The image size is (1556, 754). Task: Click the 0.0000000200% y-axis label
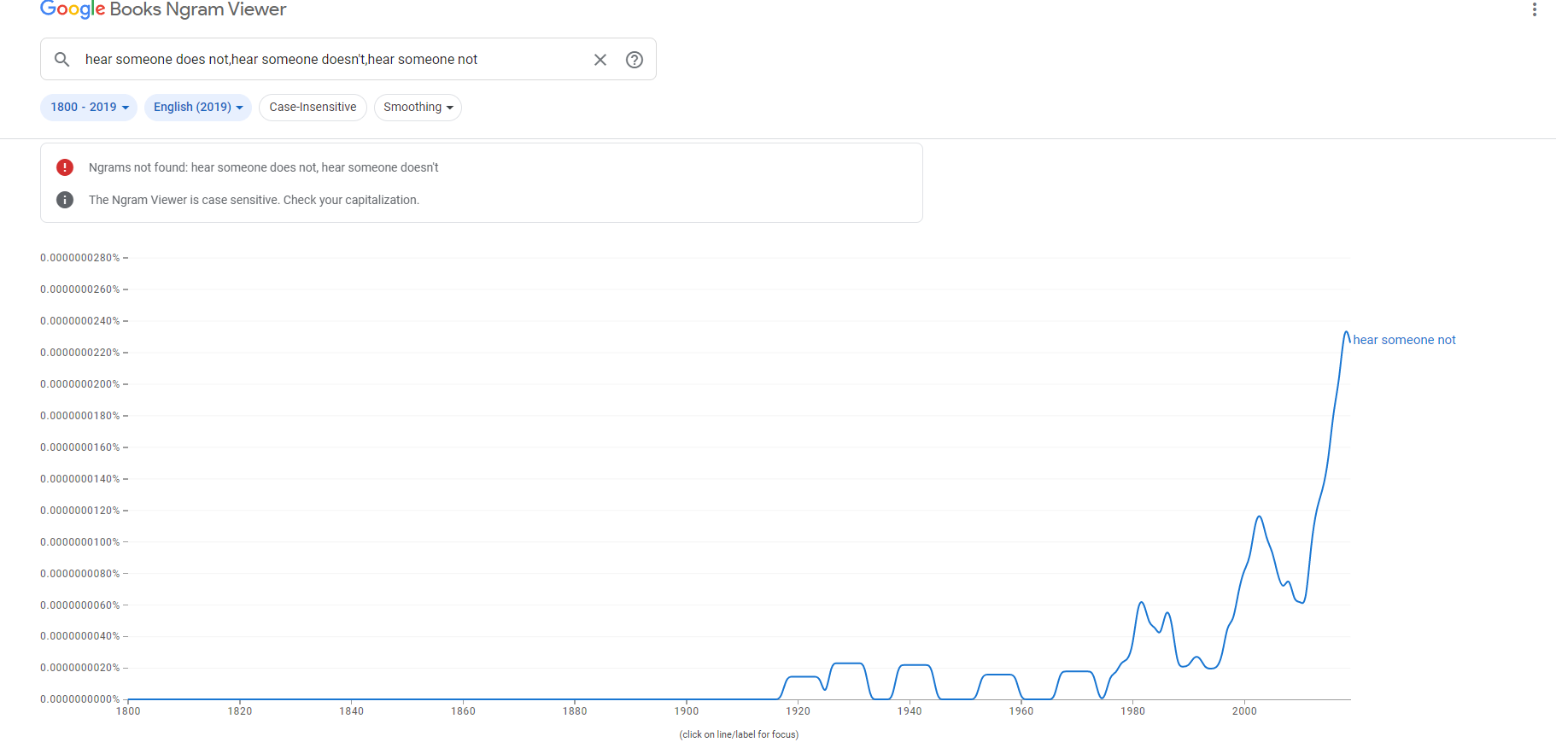[x=80, y=384]
